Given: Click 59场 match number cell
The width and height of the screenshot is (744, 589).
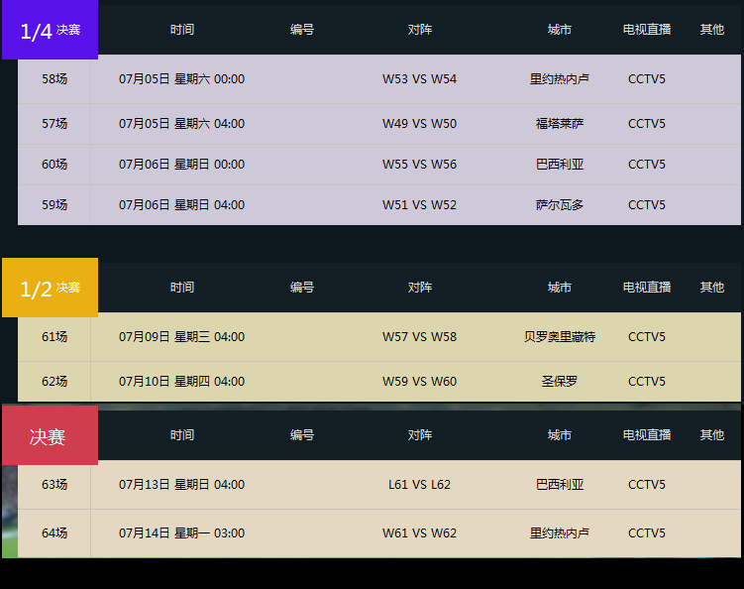Looking at the screenshot, I should click(x=54, y=204).
